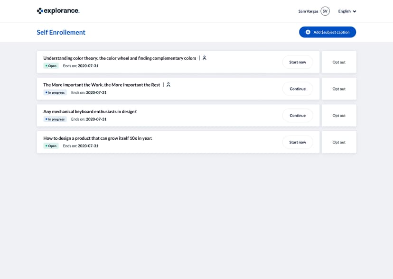Screen dimensions: 393x279
Task: Click the green dot in the Open badge
Action: coord(47,66)
